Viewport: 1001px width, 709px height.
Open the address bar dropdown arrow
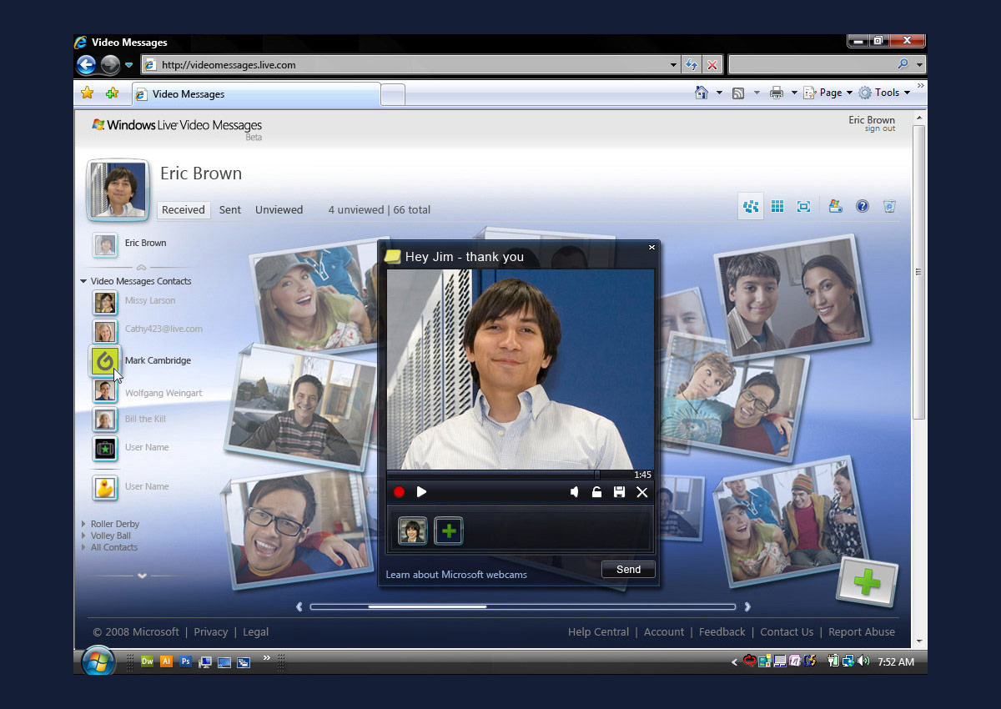(x=674, y=64)
